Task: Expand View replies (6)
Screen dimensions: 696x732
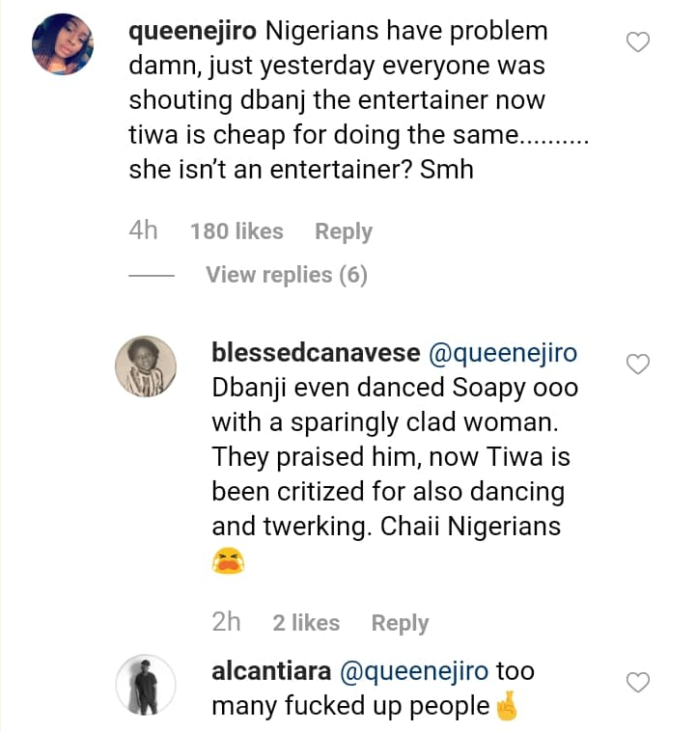Action: coord(287,275)
